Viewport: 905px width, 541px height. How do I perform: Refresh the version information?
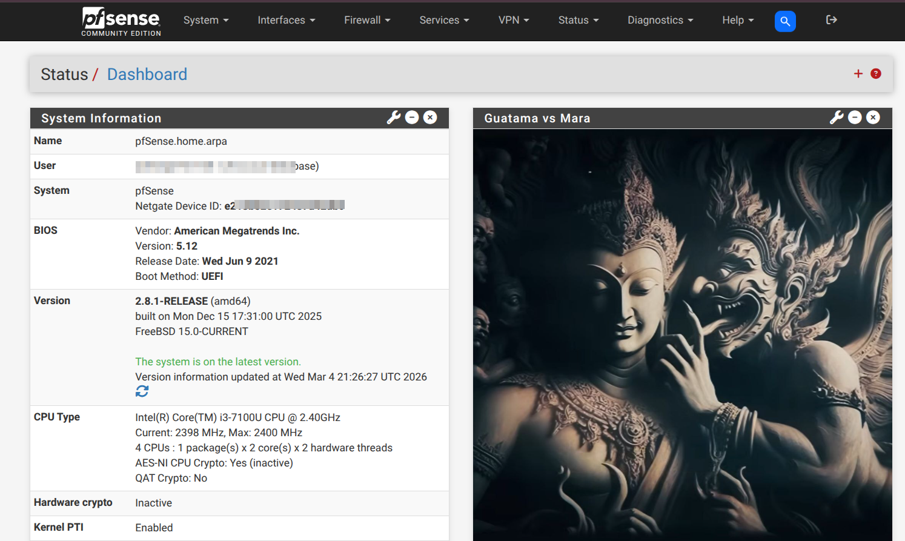pyautogui.click(x=141, y=391)
